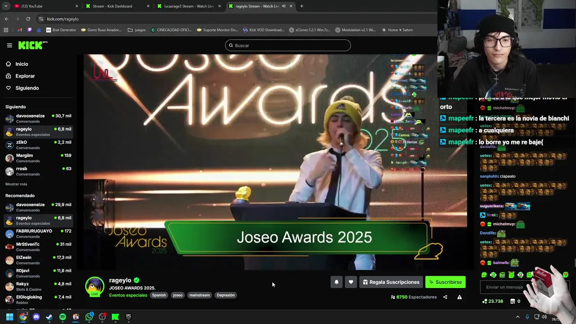Reload the page with the refresh icon
The image size is (576, 324).
28,19
